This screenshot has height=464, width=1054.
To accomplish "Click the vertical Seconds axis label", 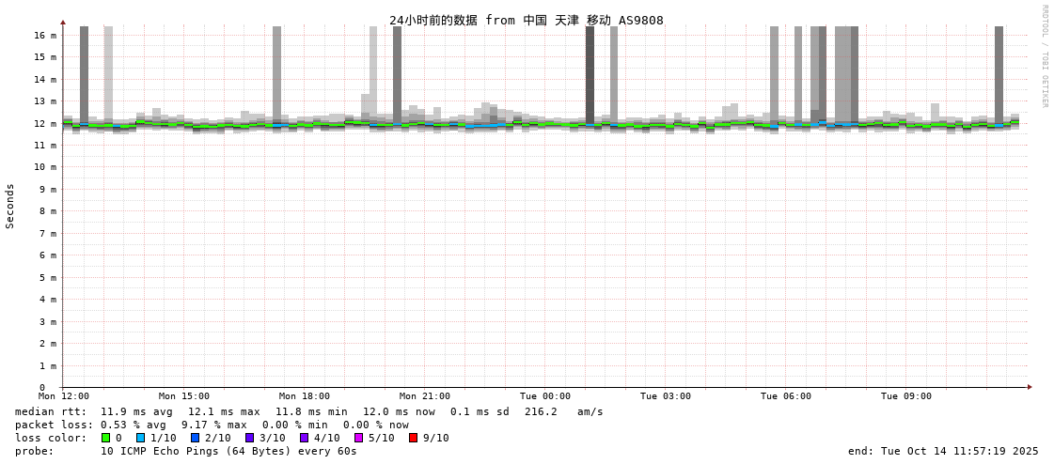I will pos(10,206).
